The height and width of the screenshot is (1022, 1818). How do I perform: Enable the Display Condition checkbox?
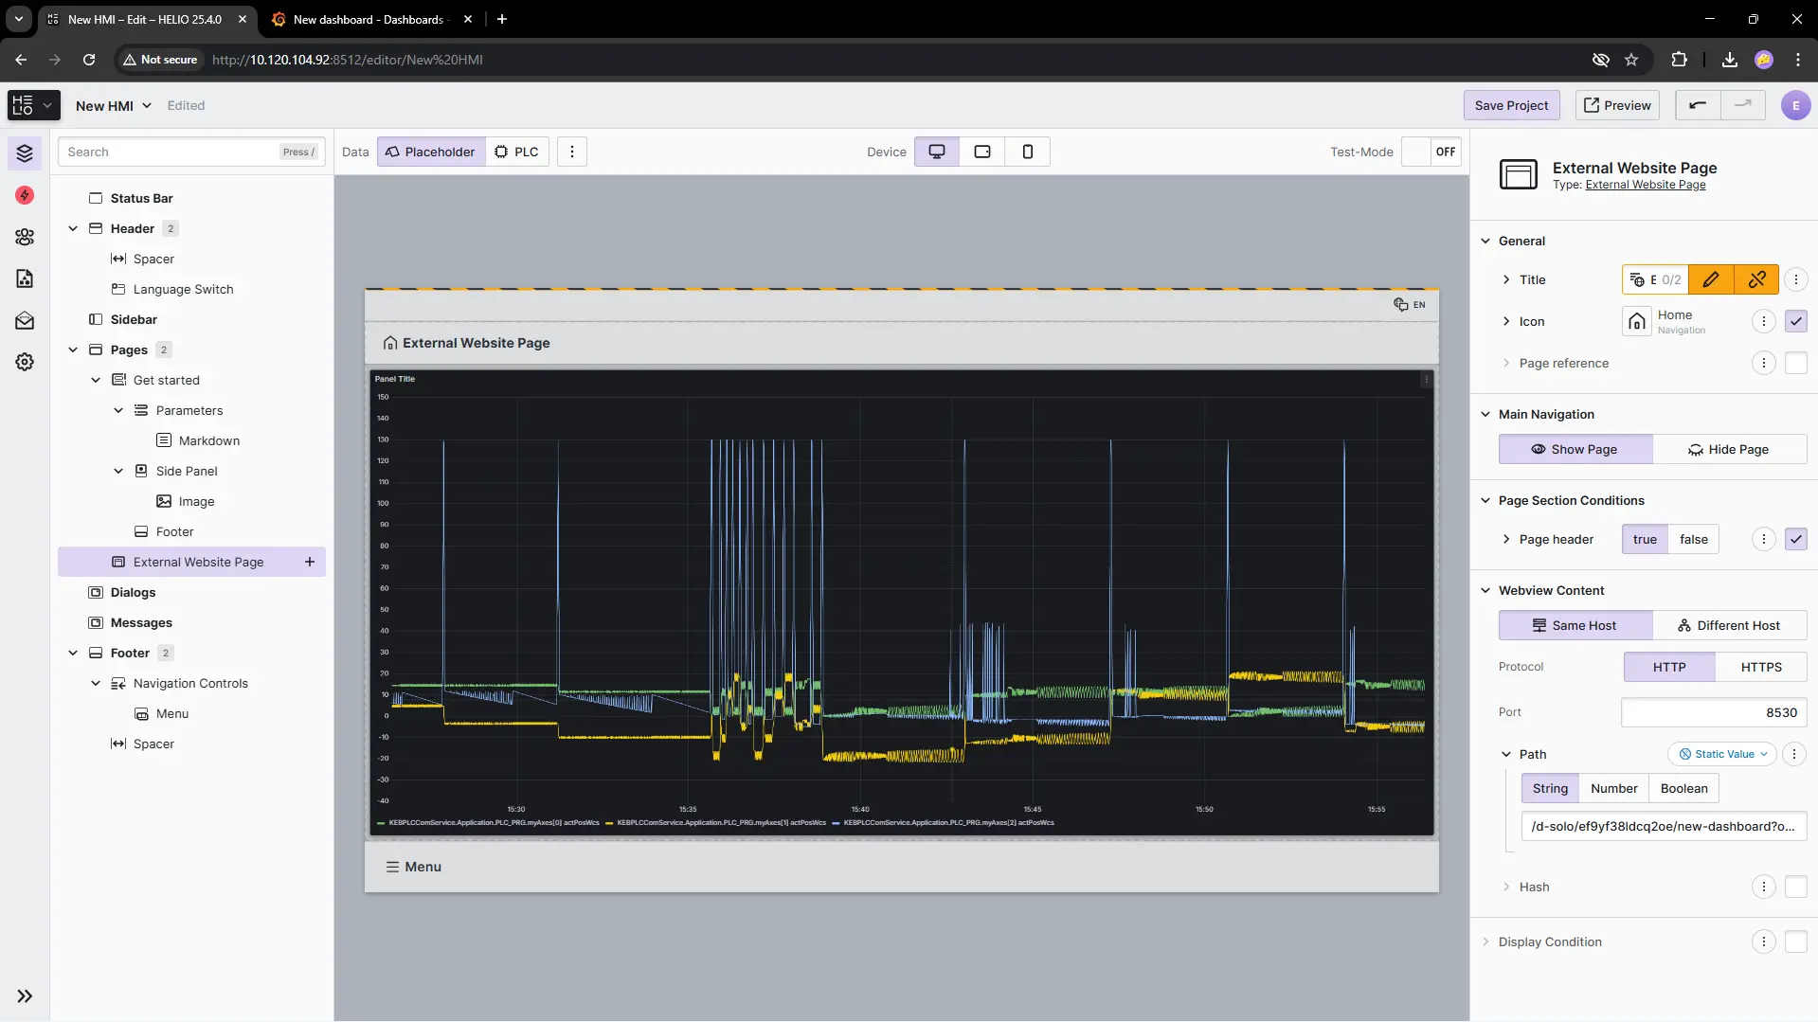click(1795, 941)
